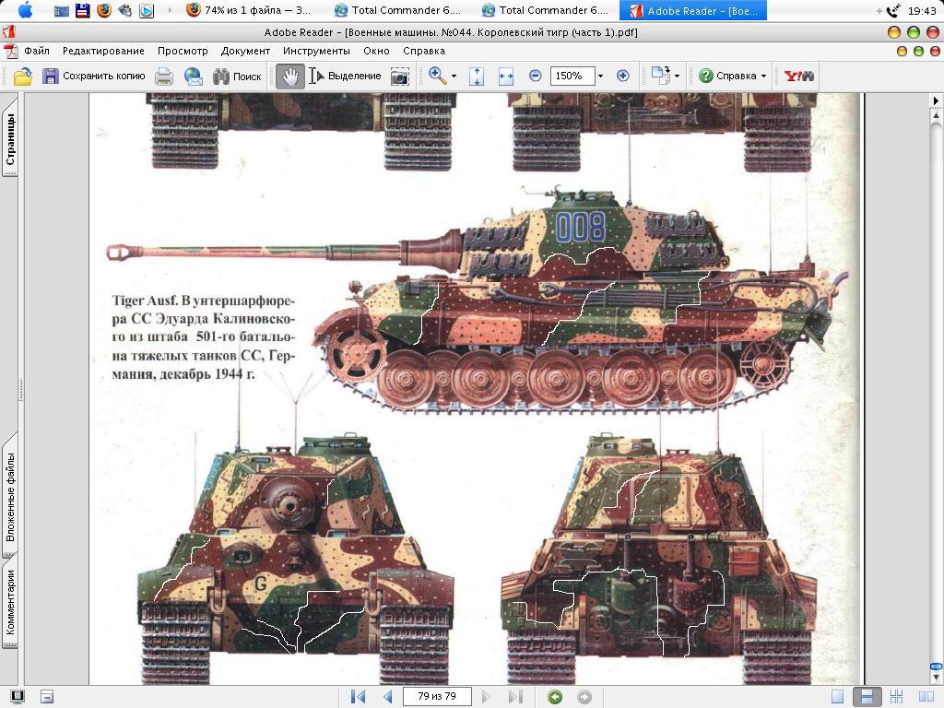
Task: Switch to the second Total Commander task
Action: 546,10
